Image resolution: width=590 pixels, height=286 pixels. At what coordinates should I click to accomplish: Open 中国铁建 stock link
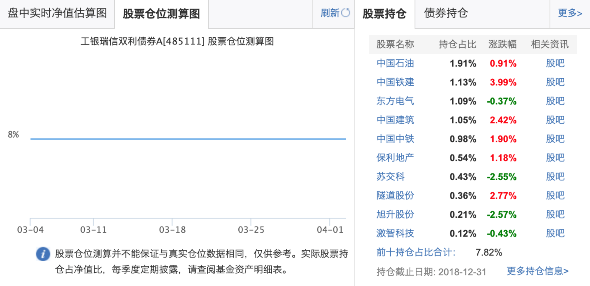coord(395,82)
